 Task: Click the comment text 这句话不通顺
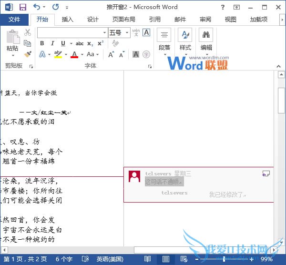pyautogui.click(x=163, y=182)
